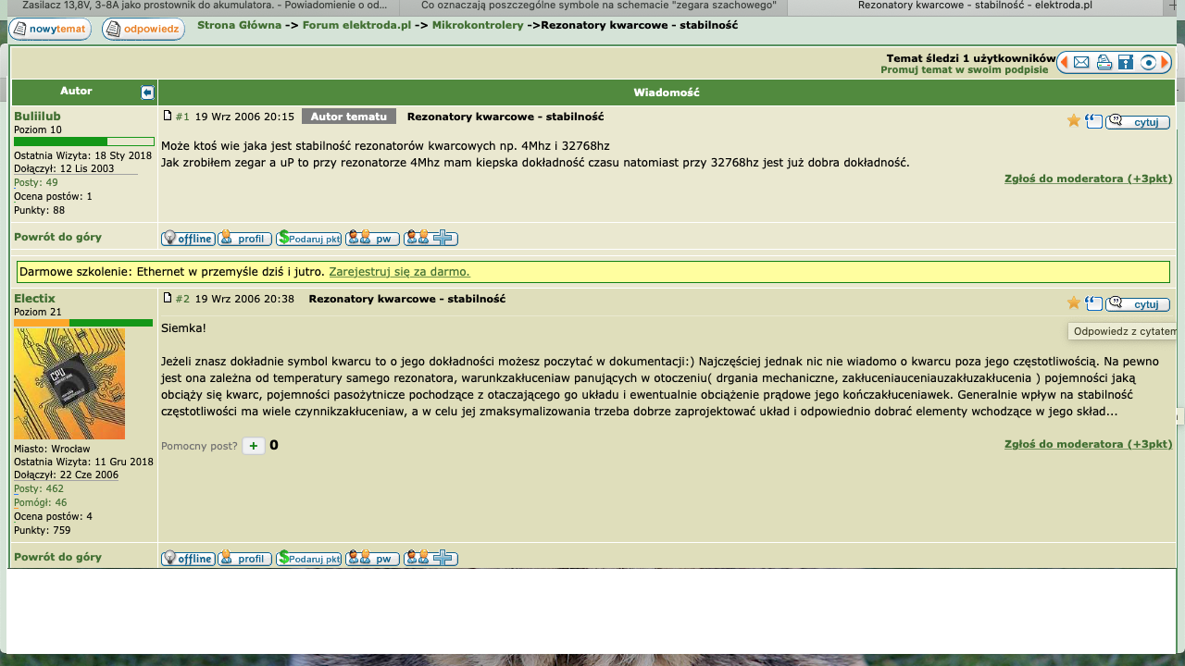The height and width of the screenshot is (666, 1185).
Task: Open Strona Główna breadcrumb link
Action: tap(239, 25)
